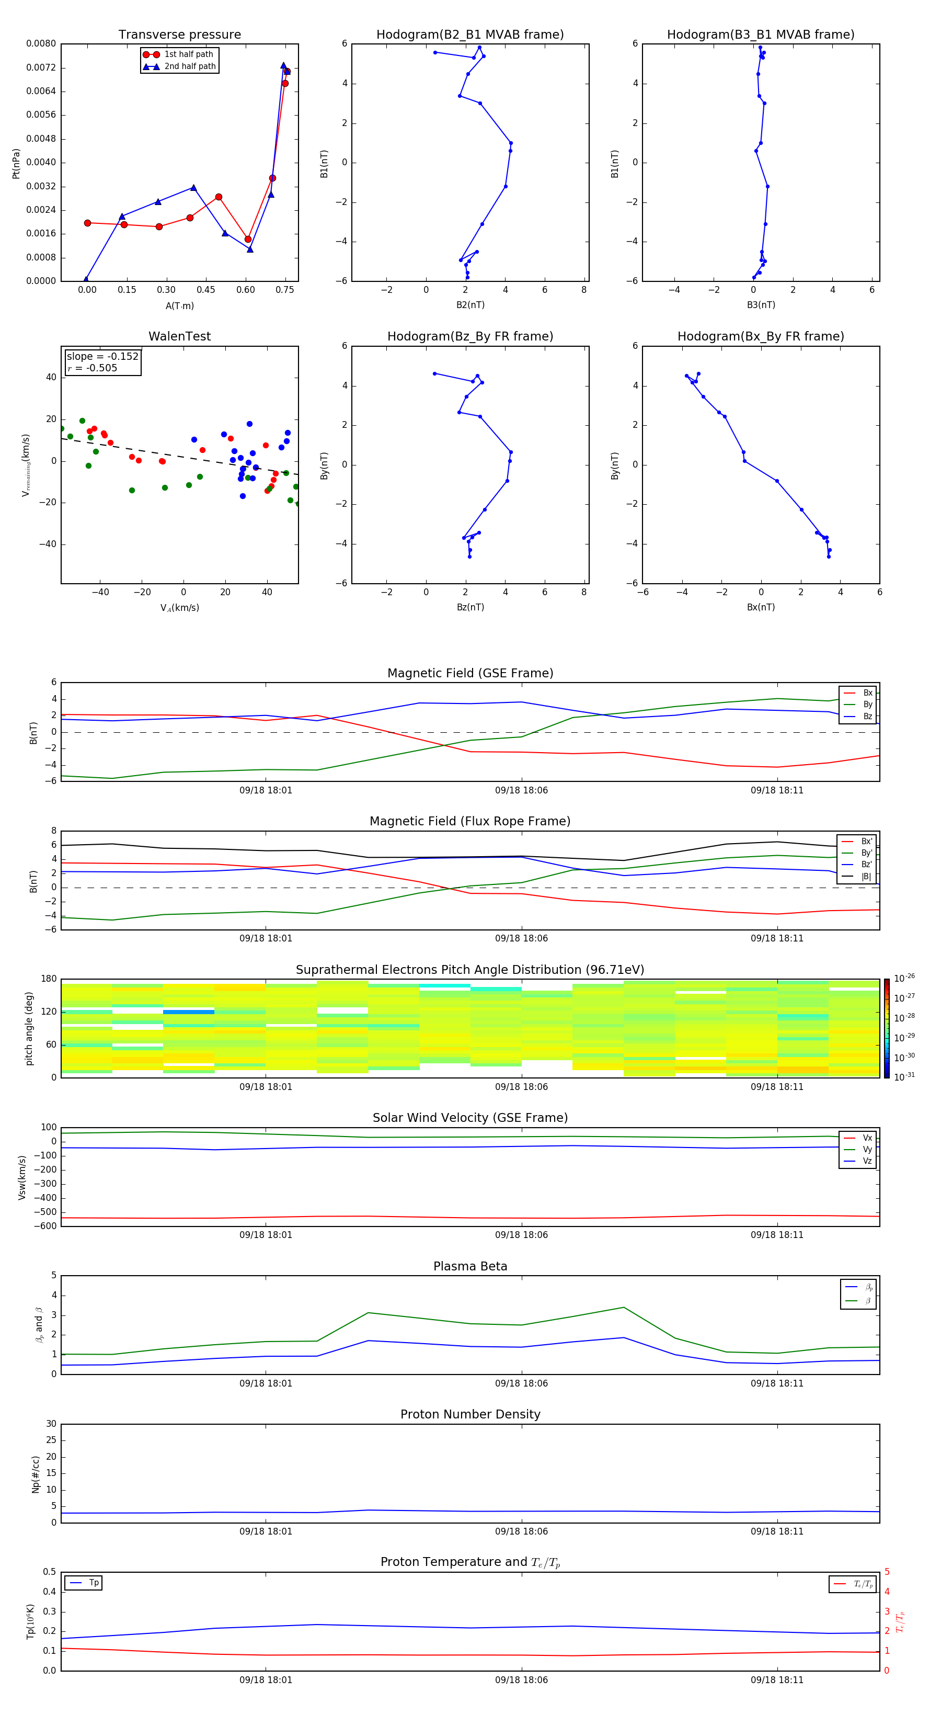Click the 'Hodogram(B3_B1 MVAB frame)' title
The height and width of the screenshot is (1726, 941).
click(x=761, y=35)
